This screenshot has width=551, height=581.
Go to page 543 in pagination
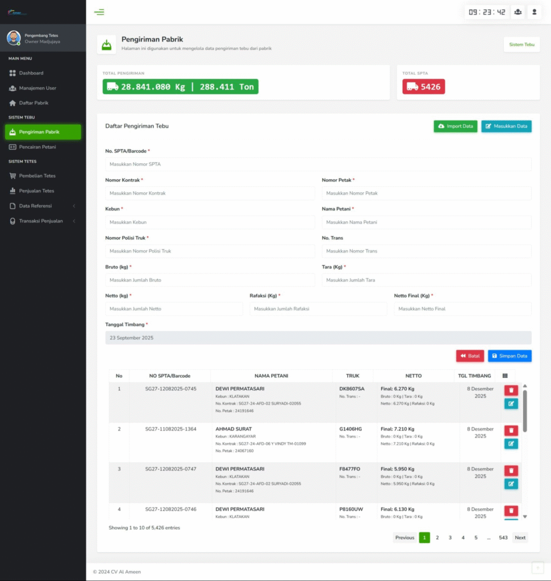click(503, 538)
